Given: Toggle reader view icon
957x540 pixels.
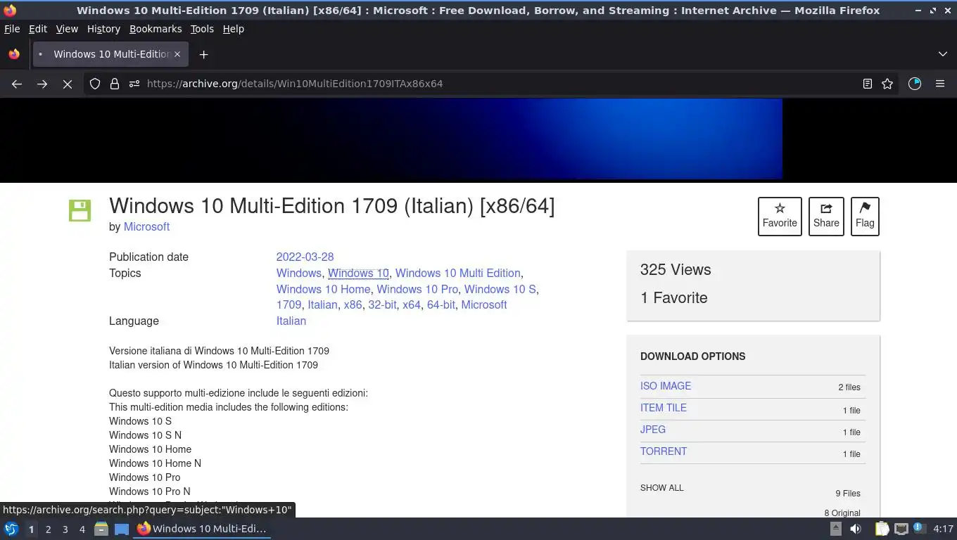Looking at the screenshot, I should pyautogui.click(x=868, y=84).
